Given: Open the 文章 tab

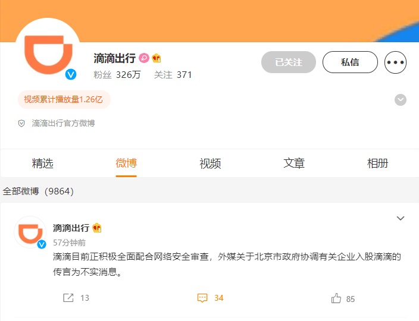Looking at the screenshot, I should (294, 163).
